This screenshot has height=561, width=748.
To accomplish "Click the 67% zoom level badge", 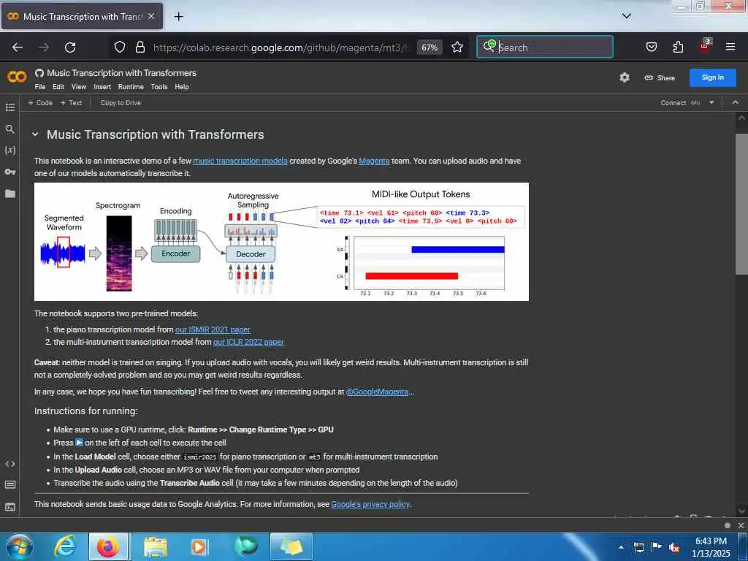I will [x=430, y=47].
